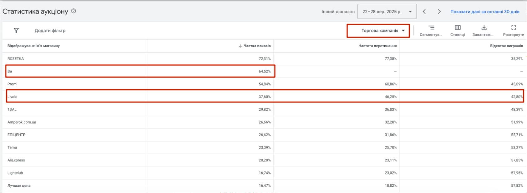Click the 26,66% impression share value
This screenshot has height=193, width=527.
265,122
